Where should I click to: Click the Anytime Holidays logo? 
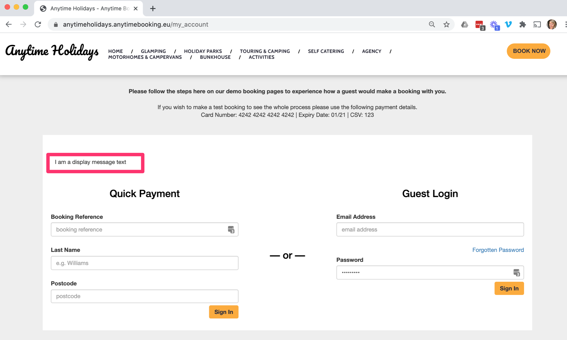(x=52, y=52)
